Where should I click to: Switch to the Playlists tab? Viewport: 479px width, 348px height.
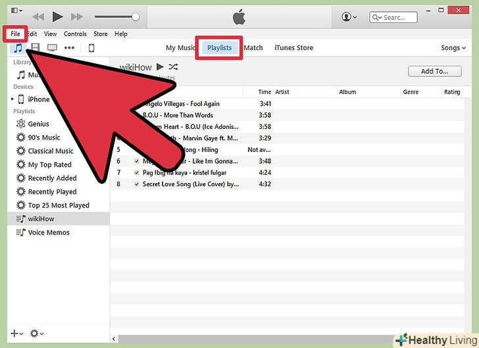pos(219,47)
